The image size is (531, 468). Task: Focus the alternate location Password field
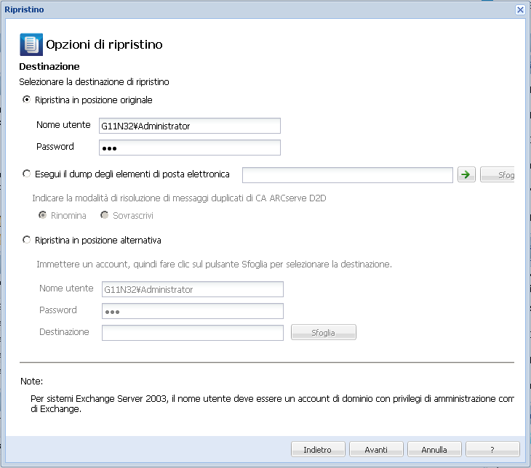pos(192,311)
